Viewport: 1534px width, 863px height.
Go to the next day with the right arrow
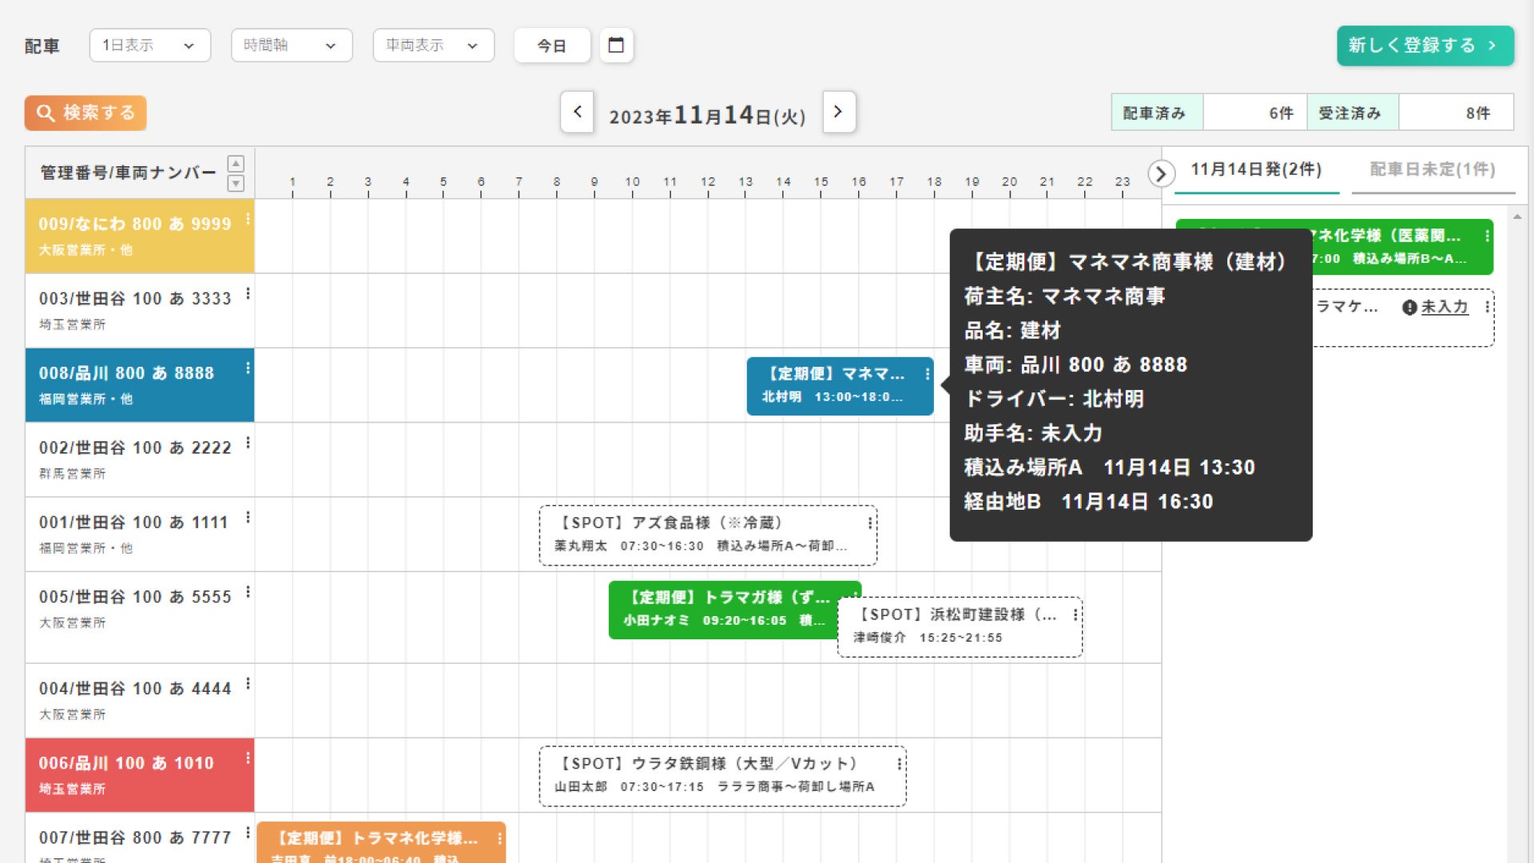[x=838, y=113]
